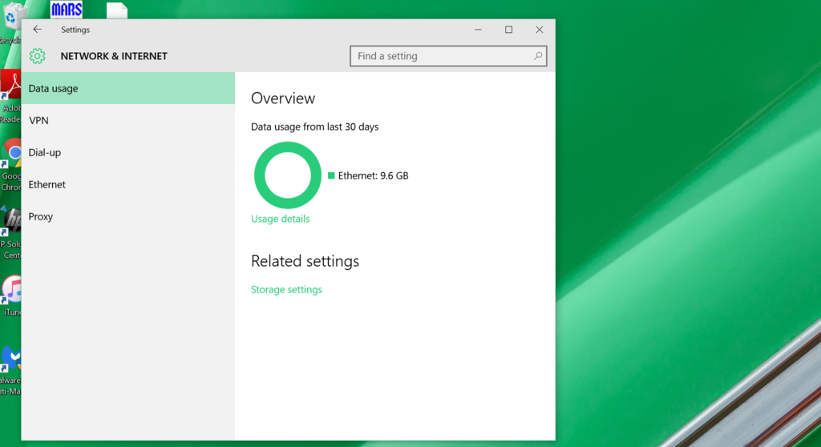Screen dimensions: 821x447
Task: Select the MARS desktop shortcut
Action: coord(67,10)
